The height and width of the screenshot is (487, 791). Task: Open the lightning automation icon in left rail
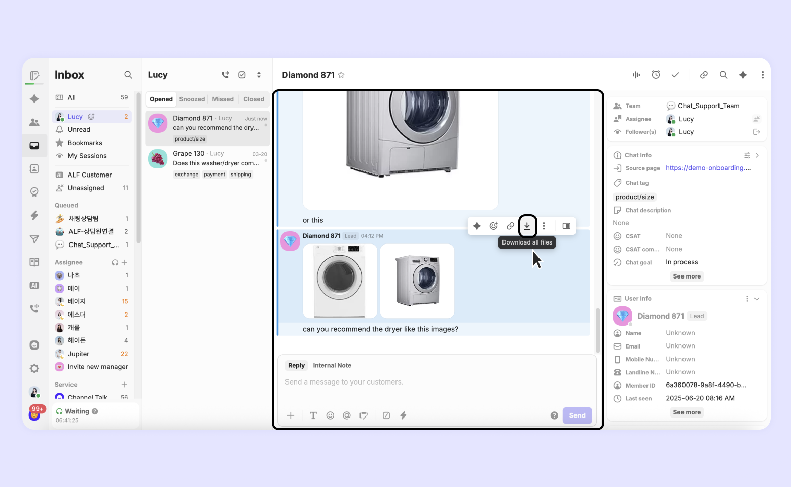(x=34, y=215)
